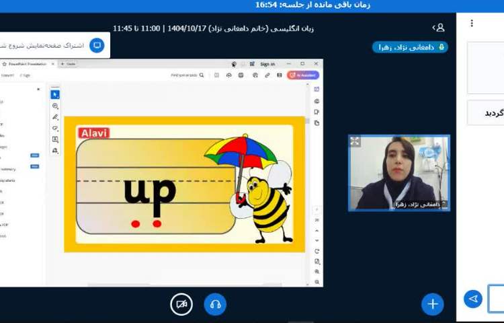Click the upload to cloud icon
Screen dimensions: 504x323
tap(229, 75)
